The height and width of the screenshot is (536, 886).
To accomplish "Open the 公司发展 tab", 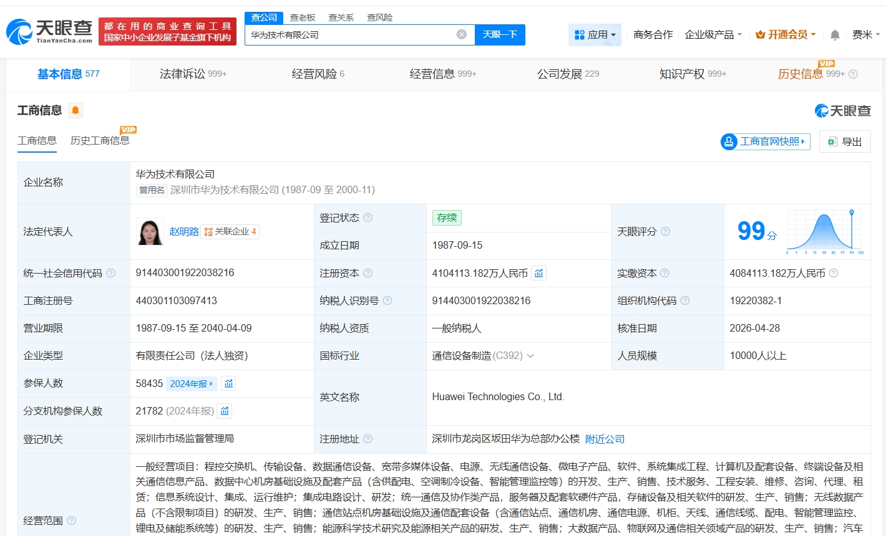I will (568, 74).
